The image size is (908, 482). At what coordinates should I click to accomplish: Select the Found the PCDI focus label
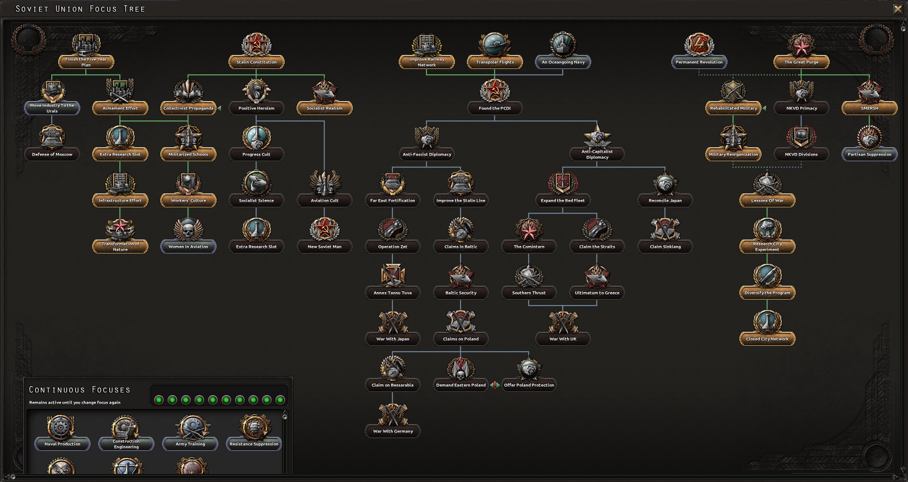(x=495, y=108)
